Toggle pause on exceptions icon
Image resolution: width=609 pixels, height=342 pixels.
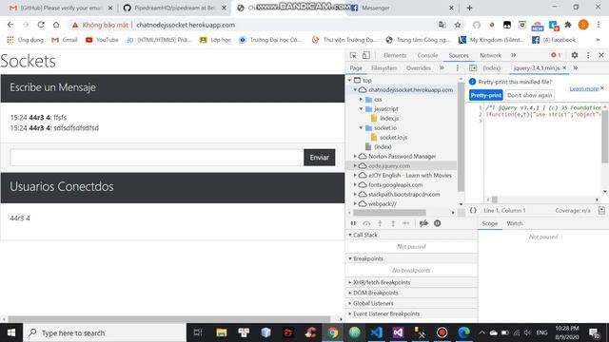[438, 223]
